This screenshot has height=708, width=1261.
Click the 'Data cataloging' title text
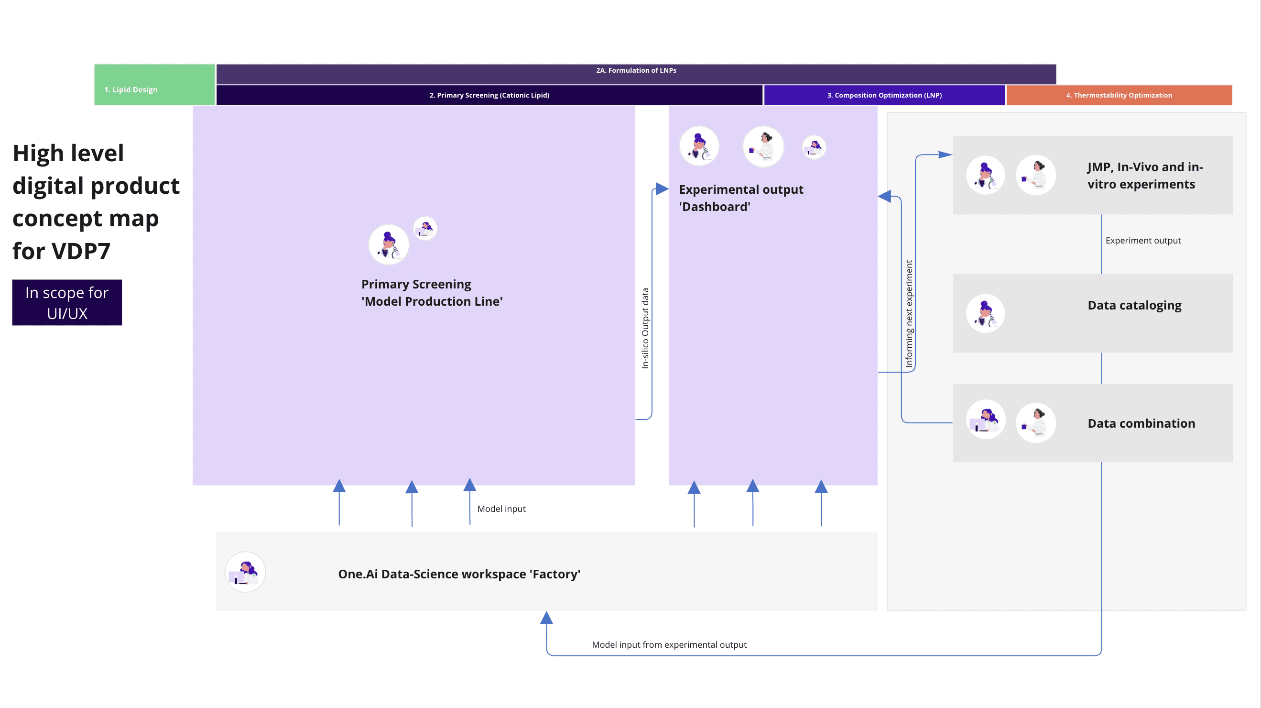(1134, 305)
